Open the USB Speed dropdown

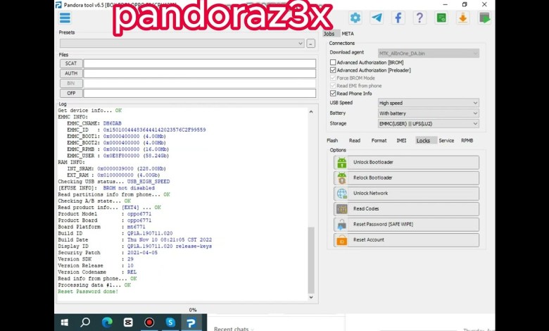coord(428,103)
